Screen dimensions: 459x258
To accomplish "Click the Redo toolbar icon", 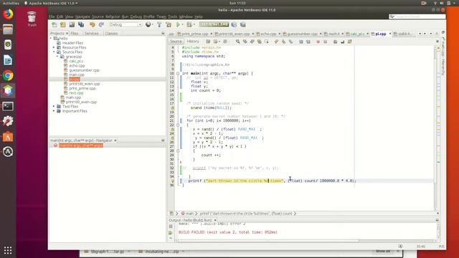I will pos(101,25).
